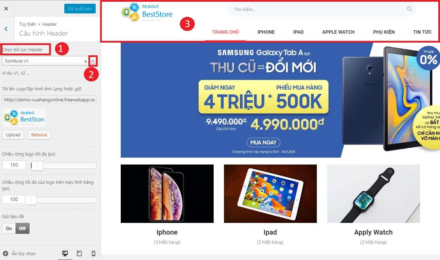Screen dimensions: 440x260
Task: Close the customizer with the X icon
Action: tap(6, 9)
